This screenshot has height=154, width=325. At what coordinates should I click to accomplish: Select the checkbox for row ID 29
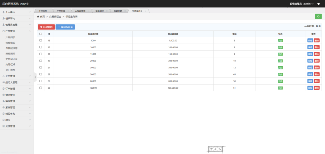(x=40, y=88)
